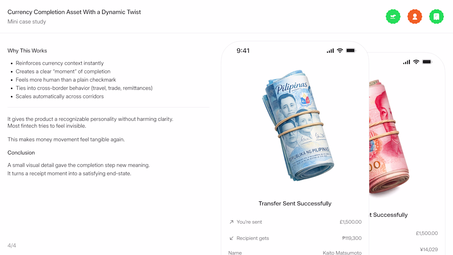This screenshot has height=255, width=453.
Task: Click the Wi-Fi icon on the front phone
Action: point(340,51)
